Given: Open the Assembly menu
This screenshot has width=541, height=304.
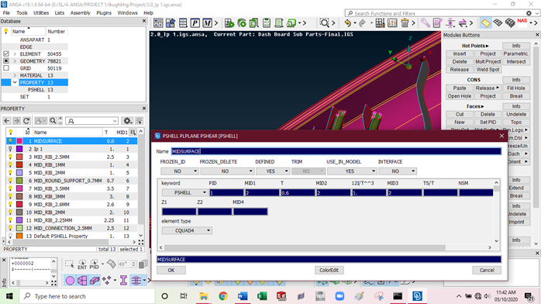Looking at the screenshot, I should 80,12.
